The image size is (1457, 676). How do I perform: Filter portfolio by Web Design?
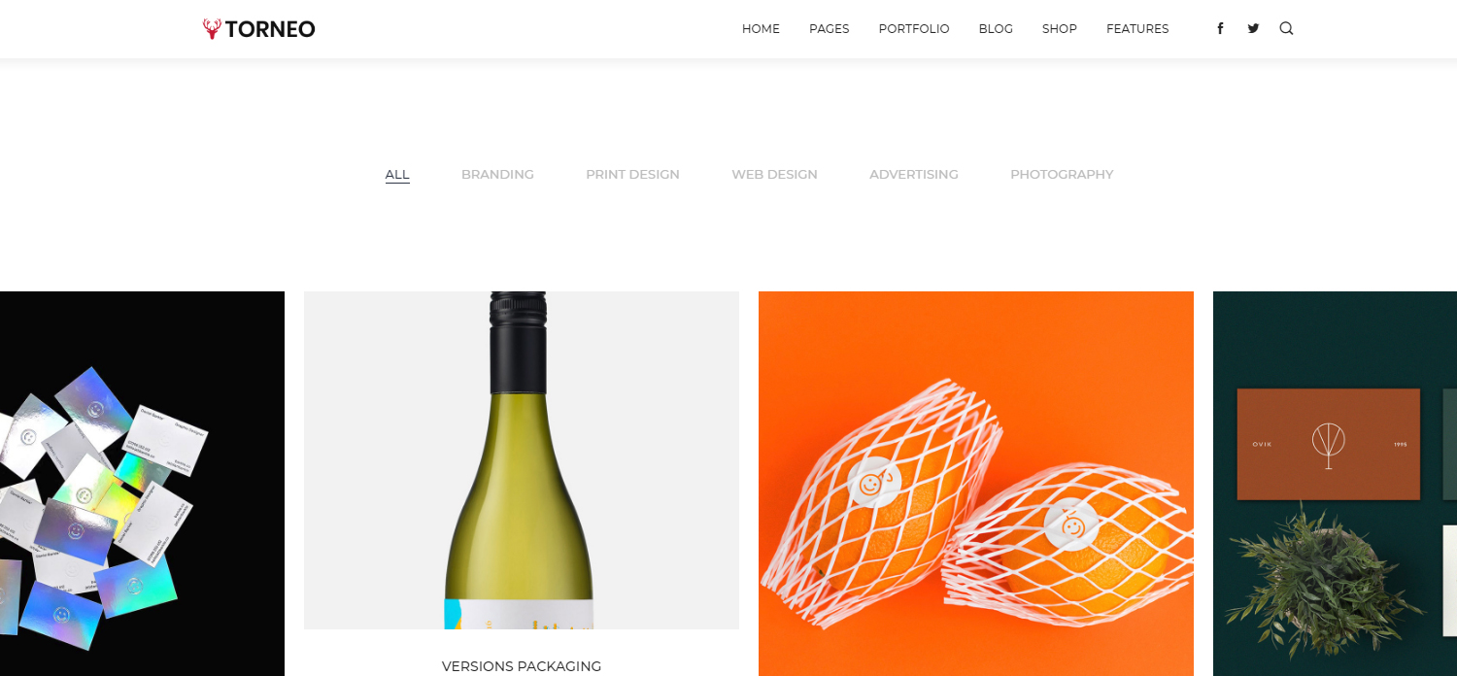774,175
